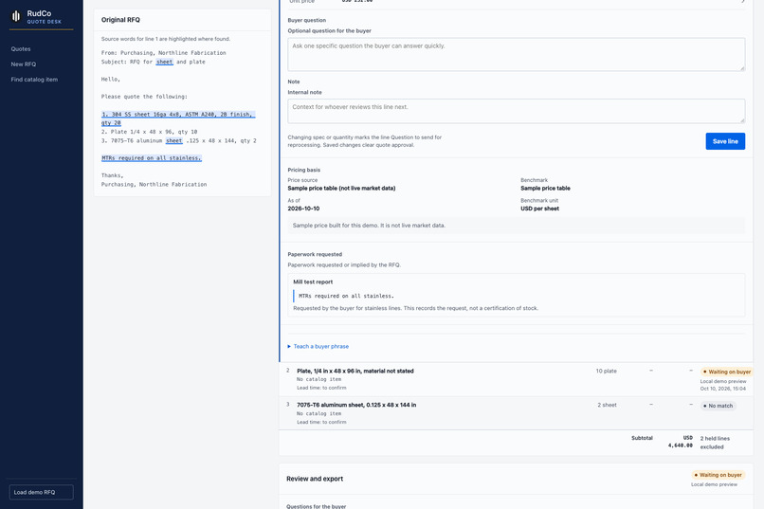Viewport: 764px width, 509px height.
Task: Go to New RFQ
Action: click(x=24, y=64)
